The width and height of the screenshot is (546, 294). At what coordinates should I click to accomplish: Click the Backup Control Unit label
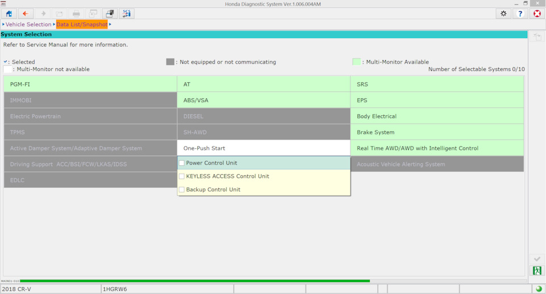click(x=213, y=190)
